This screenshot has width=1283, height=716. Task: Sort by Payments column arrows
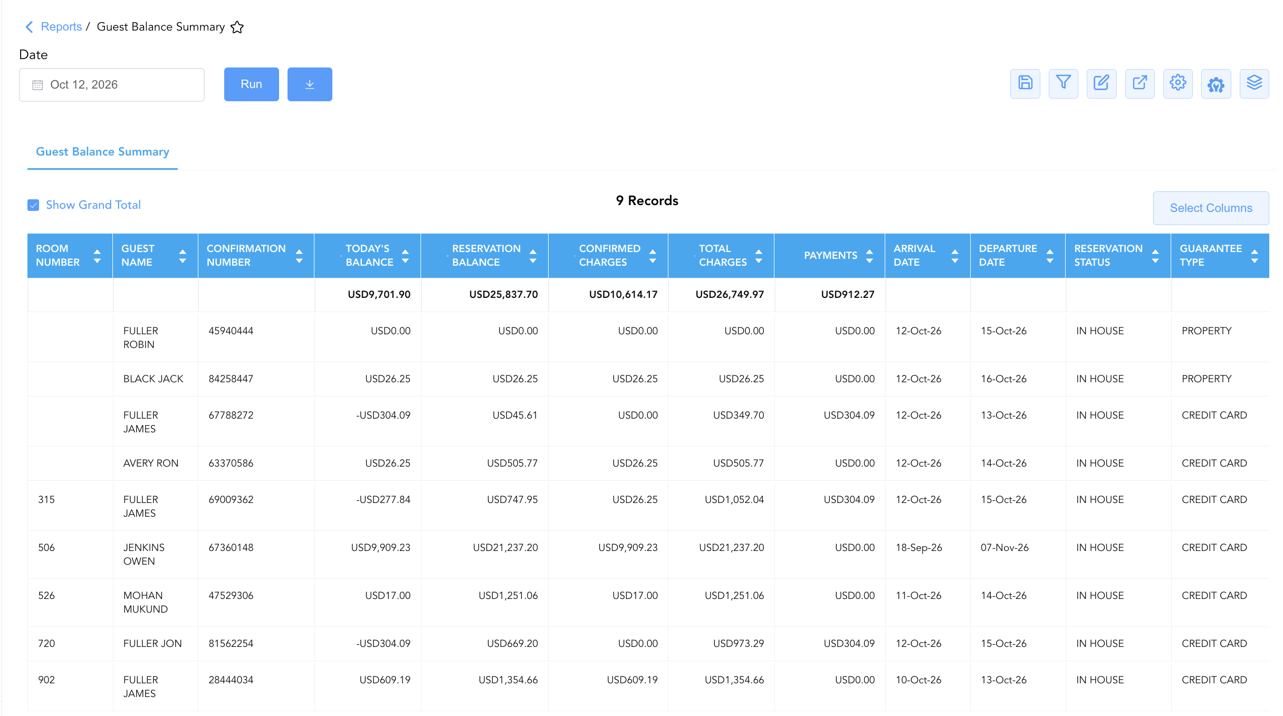869,256
